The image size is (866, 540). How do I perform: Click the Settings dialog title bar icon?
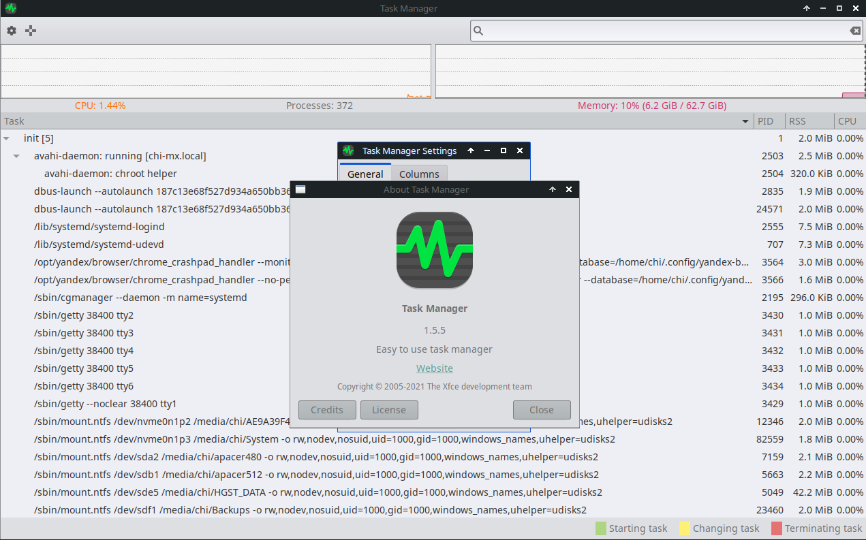coord(348,150)
